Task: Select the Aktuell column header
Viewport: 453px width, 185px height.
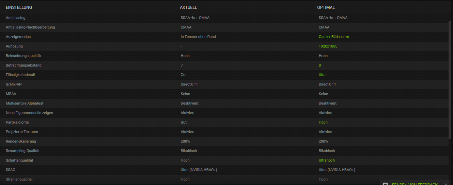Action: (188, 7)
